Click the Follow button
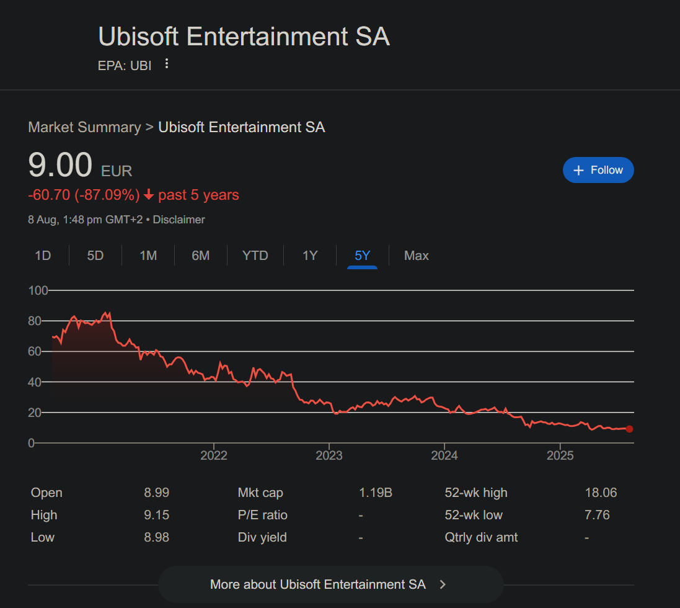This screenshot has width=680, height=608. click(x=598, y=170)
